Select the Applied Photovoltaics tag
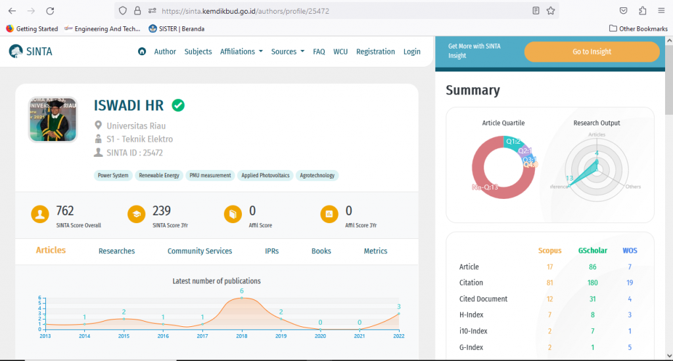 (x=266, y=175)
